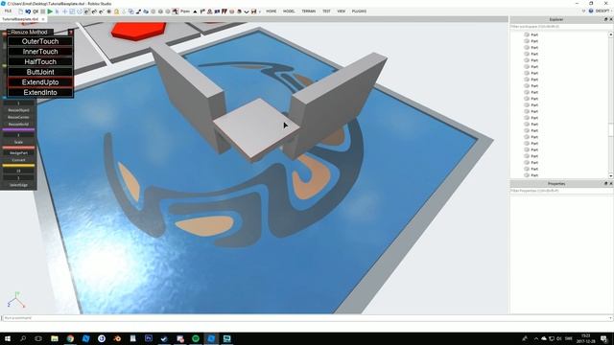This screenshot has width=614, height=345.
Task: Click the highlighted Collisions toolbar icon
Action: point(86,11)
